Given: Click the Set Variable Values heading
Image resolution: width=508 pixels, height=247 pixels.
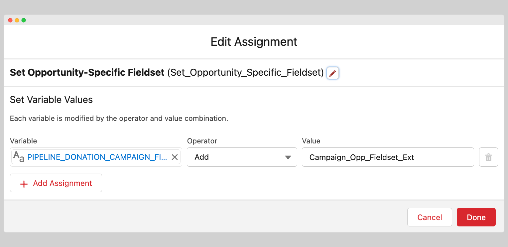Looking at the screenshot, I should [51, 100].
